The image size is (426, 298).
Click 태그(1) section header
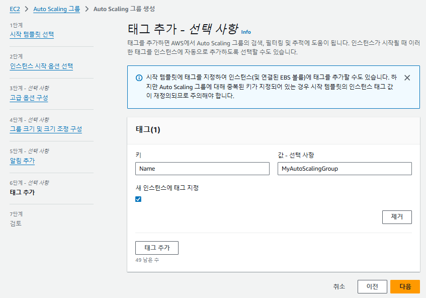coord(148,129)
